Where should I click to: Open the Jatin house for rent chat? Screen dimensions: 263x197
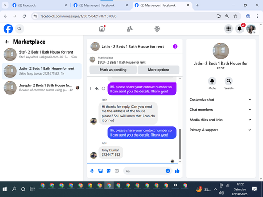[42, 71]
